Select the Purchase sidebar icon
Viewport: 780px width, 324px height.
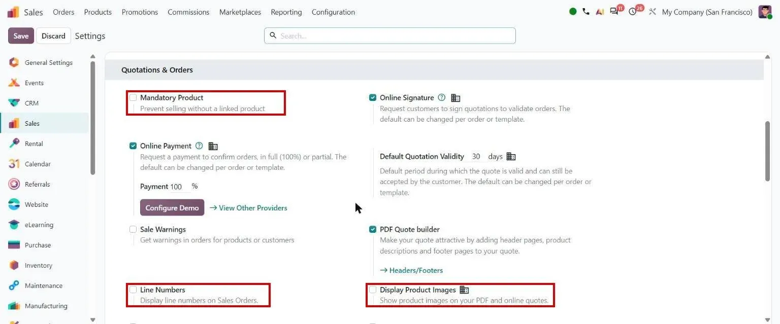14,245
